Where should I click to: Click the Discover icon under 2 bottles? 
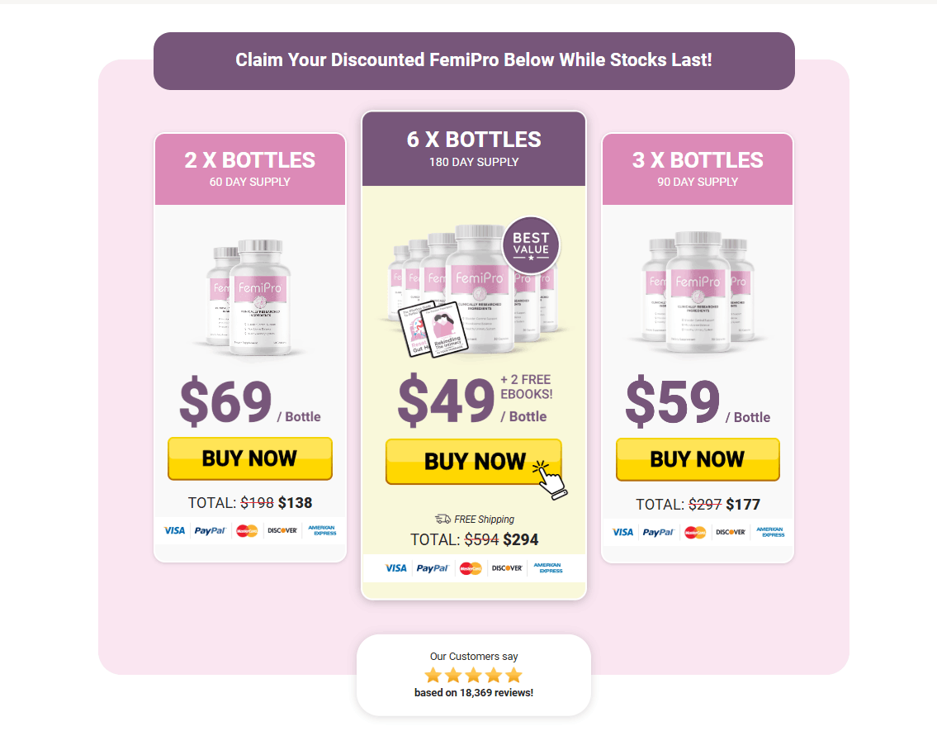pyautogui.click(x=282, y=530)
